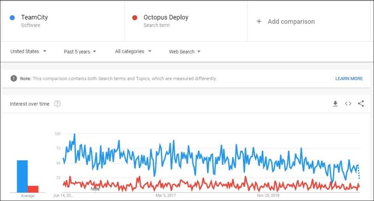
Task: Click the blue TeamCity color dot
Action: (12, 17)
